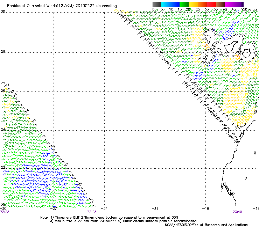Click the latitude label "26"
This screenshot has width=259, height=227.
tap(3, 90)
